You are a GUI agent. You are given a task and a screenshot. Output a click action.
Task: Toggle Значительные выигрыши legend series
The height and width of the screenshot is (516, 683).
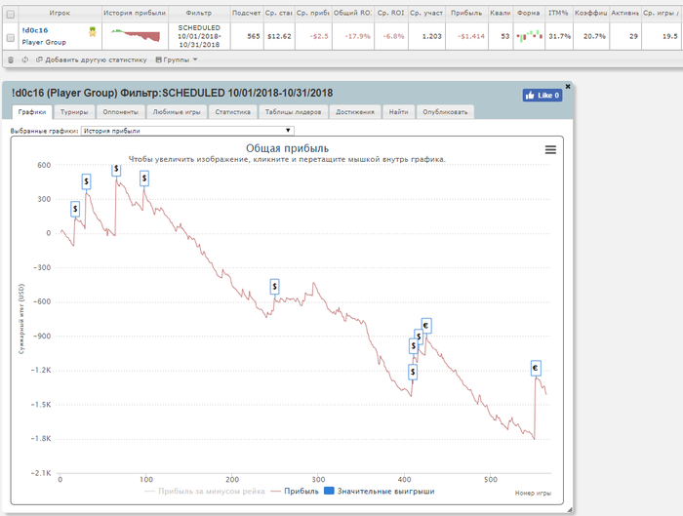click(x=380, y=492)
